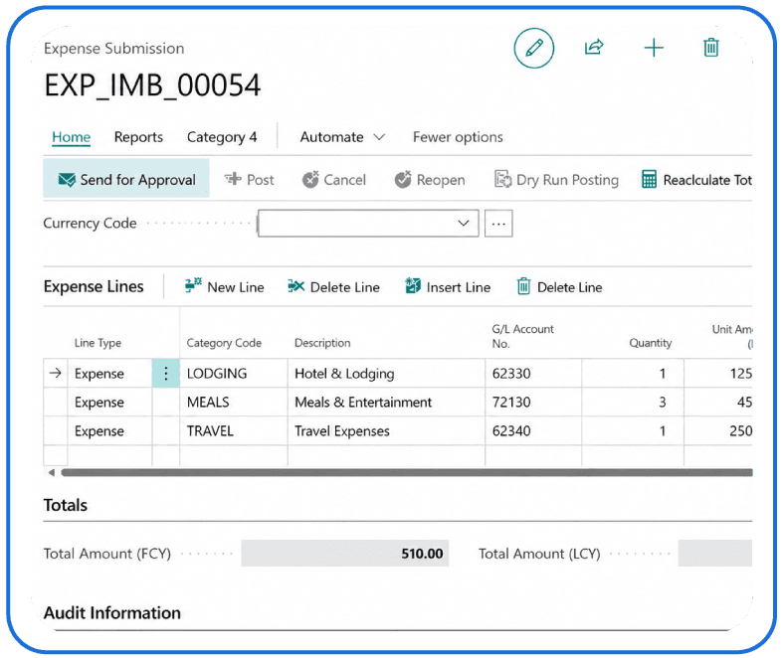Screen dimensions: 782x658
Task: Click the TRAVEL category code cell
Action: tap(234, 430)
